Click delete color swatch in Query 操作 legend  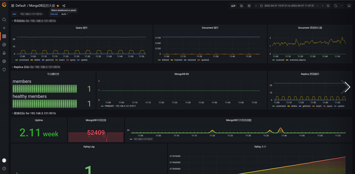pyautogui.click(x=32, y=60)
